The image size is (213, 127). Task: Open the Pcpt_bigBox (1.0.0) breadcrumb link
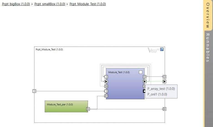[x=16, y=4]
